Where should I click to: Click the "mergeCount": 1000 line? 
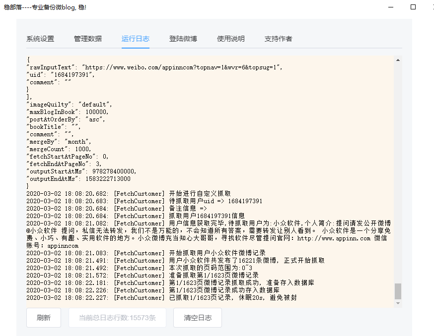pos(59,149)
